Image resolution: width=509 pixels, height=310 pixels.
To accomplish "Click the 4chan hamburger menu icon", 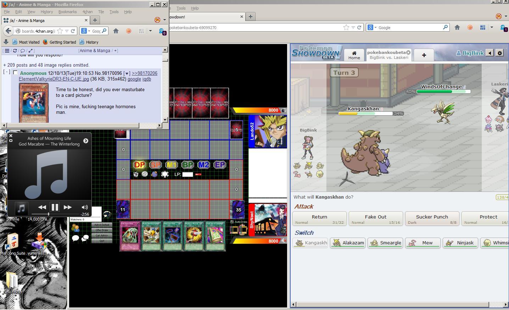I will (7, 51).
